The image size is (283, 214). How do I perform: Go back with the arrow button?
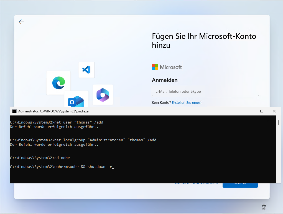click(x=21, y=22)
